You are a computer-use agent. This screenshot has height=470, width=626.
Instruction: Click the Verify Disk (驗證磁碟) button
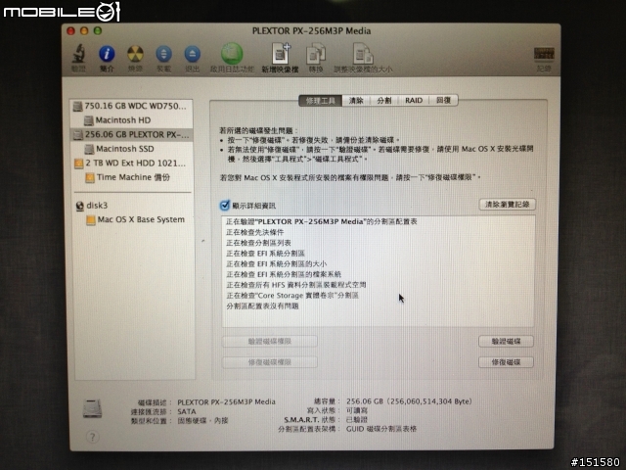click(506, 342)
